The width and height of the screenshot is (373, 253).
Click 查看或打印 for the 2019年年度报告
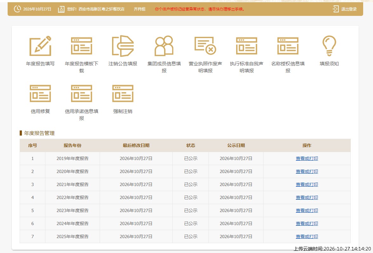click(307, 158)
